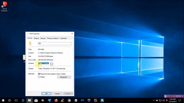This screenshot has height=103, width=184.
Task: Launch CCleaner from taskbar
Action: [x=63, y=100]
